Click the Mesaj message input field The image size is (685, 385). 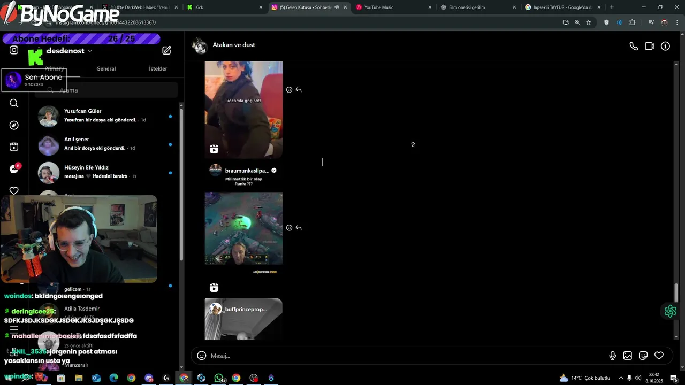click(408, 356)
